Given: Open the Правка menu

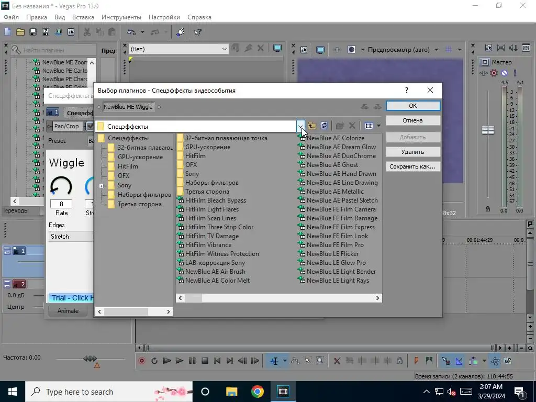Looking at the screenshot, I should point(37,17).
